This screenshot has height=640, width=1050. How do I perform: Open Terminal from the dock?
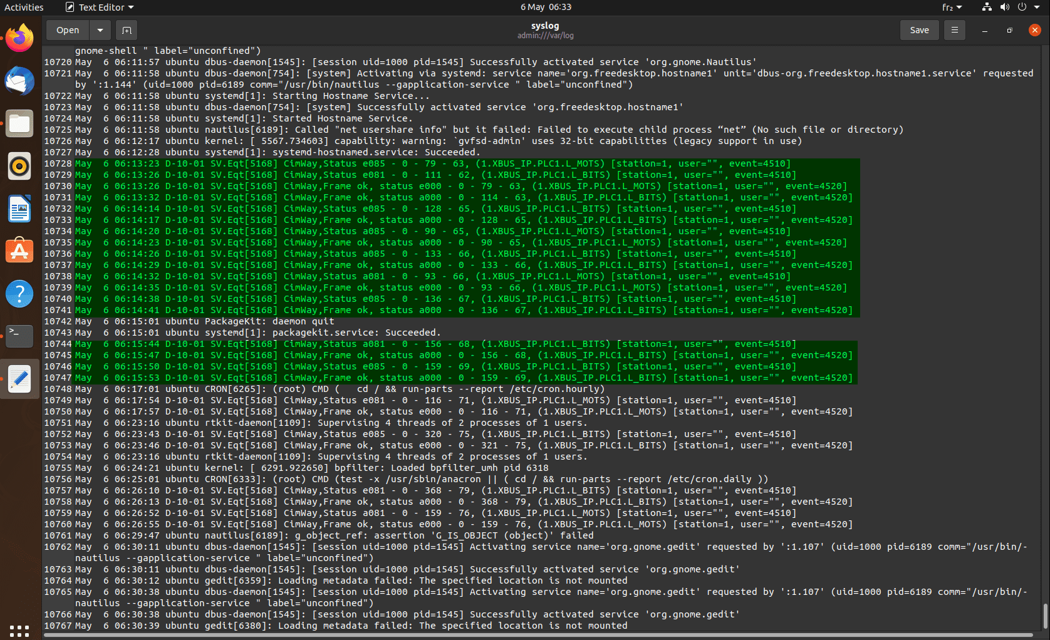(19, 336)
